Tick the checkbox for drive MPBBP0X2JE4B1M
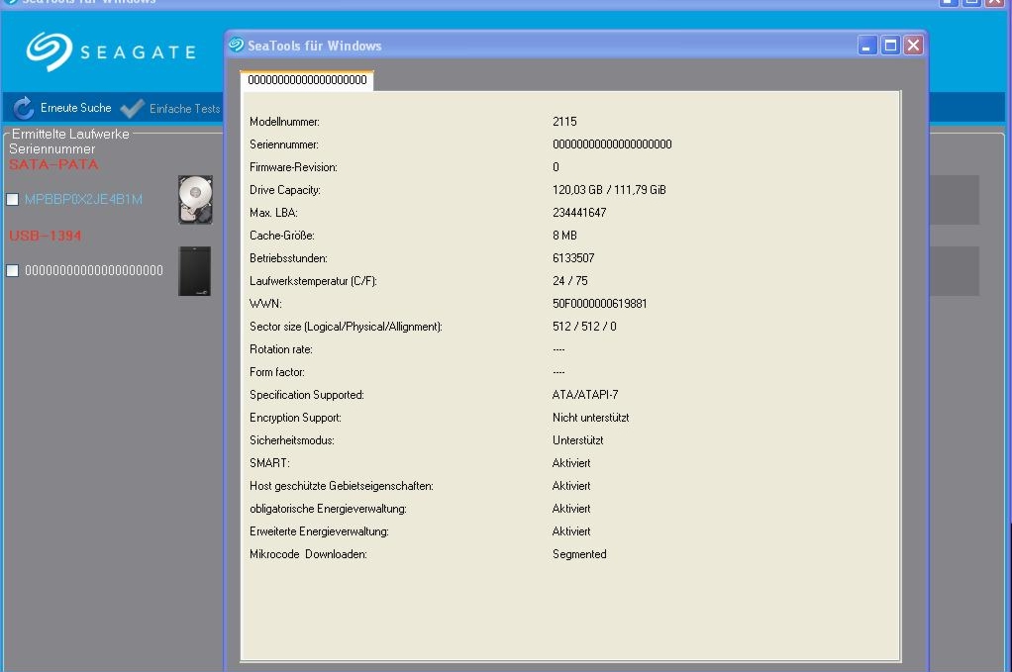The width and height of the screenshot is (1012, 672). coord(12,199)
